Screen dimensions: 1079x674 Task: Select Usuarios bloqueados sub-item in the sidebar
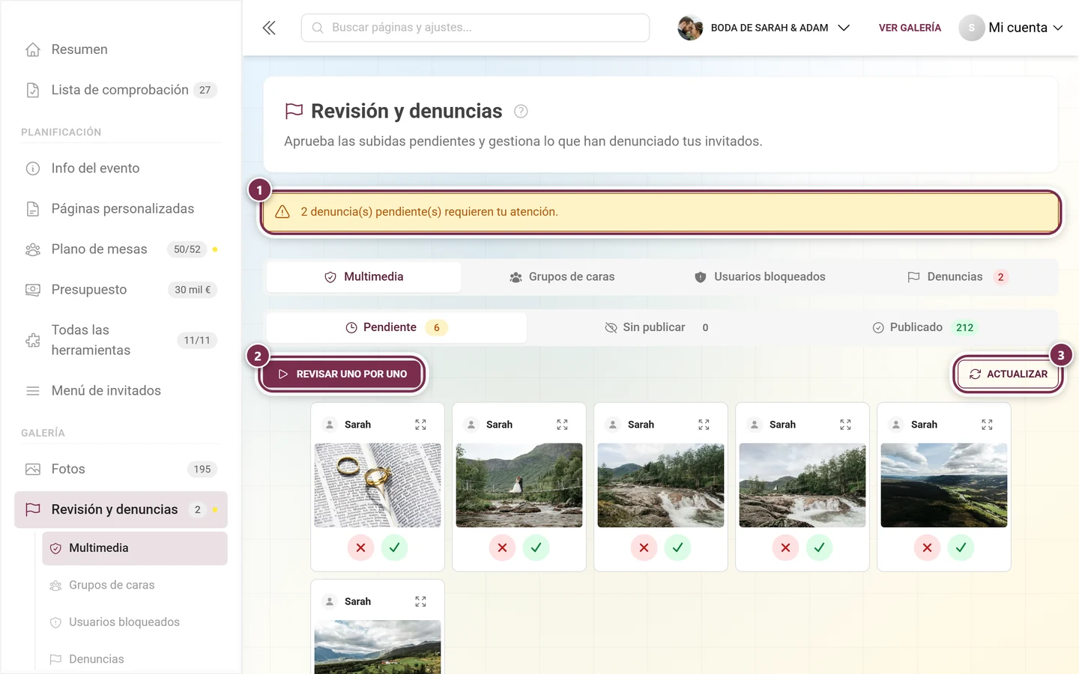[135, 622]
